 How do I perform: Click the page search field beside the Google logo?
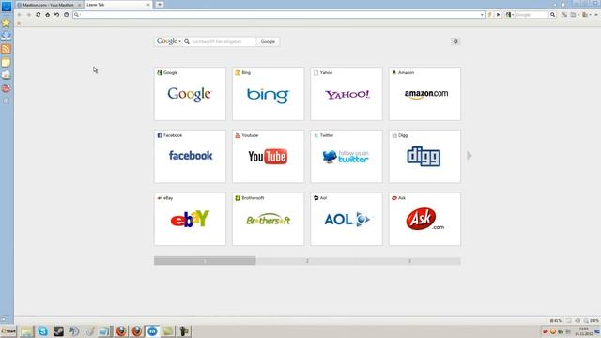point(221,41)
